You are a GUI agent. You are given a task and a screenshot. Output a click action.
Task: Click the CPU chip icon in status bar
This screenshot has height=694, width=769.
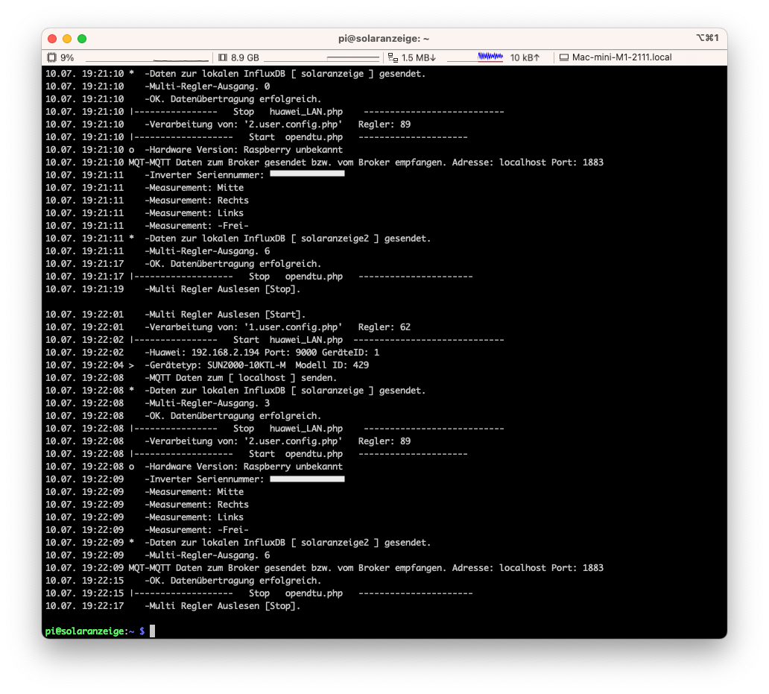point(51,57)
